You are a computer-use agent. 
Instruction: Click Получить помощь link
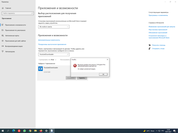click(x=159, y=45)
